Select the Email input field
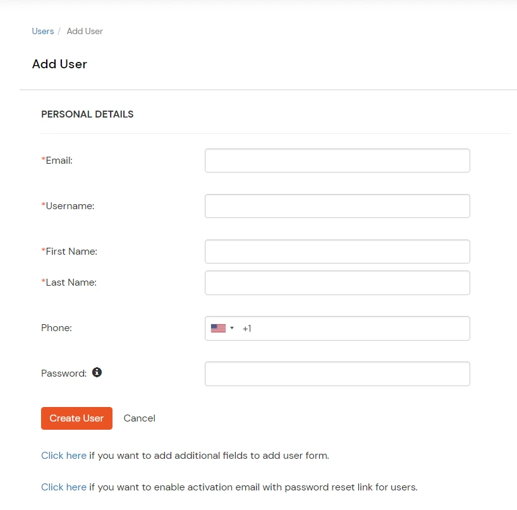Viewport: 517px width, 510px height. tap(337, 160)
